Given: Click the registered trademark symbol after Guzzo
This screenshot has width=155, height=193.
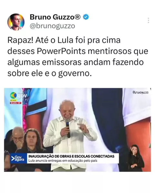Looking at the screenshot, I should [78, 17].
